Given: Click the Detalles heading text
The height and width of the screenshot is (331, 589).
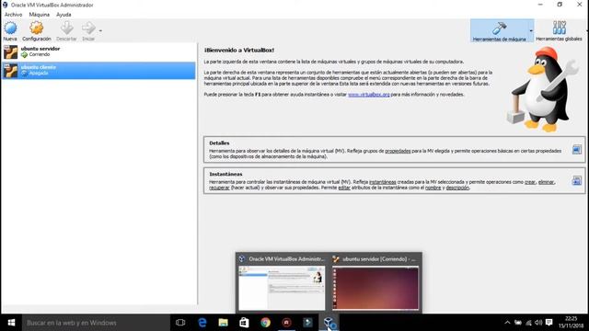Looking at the screenshot, I should 219,143.
